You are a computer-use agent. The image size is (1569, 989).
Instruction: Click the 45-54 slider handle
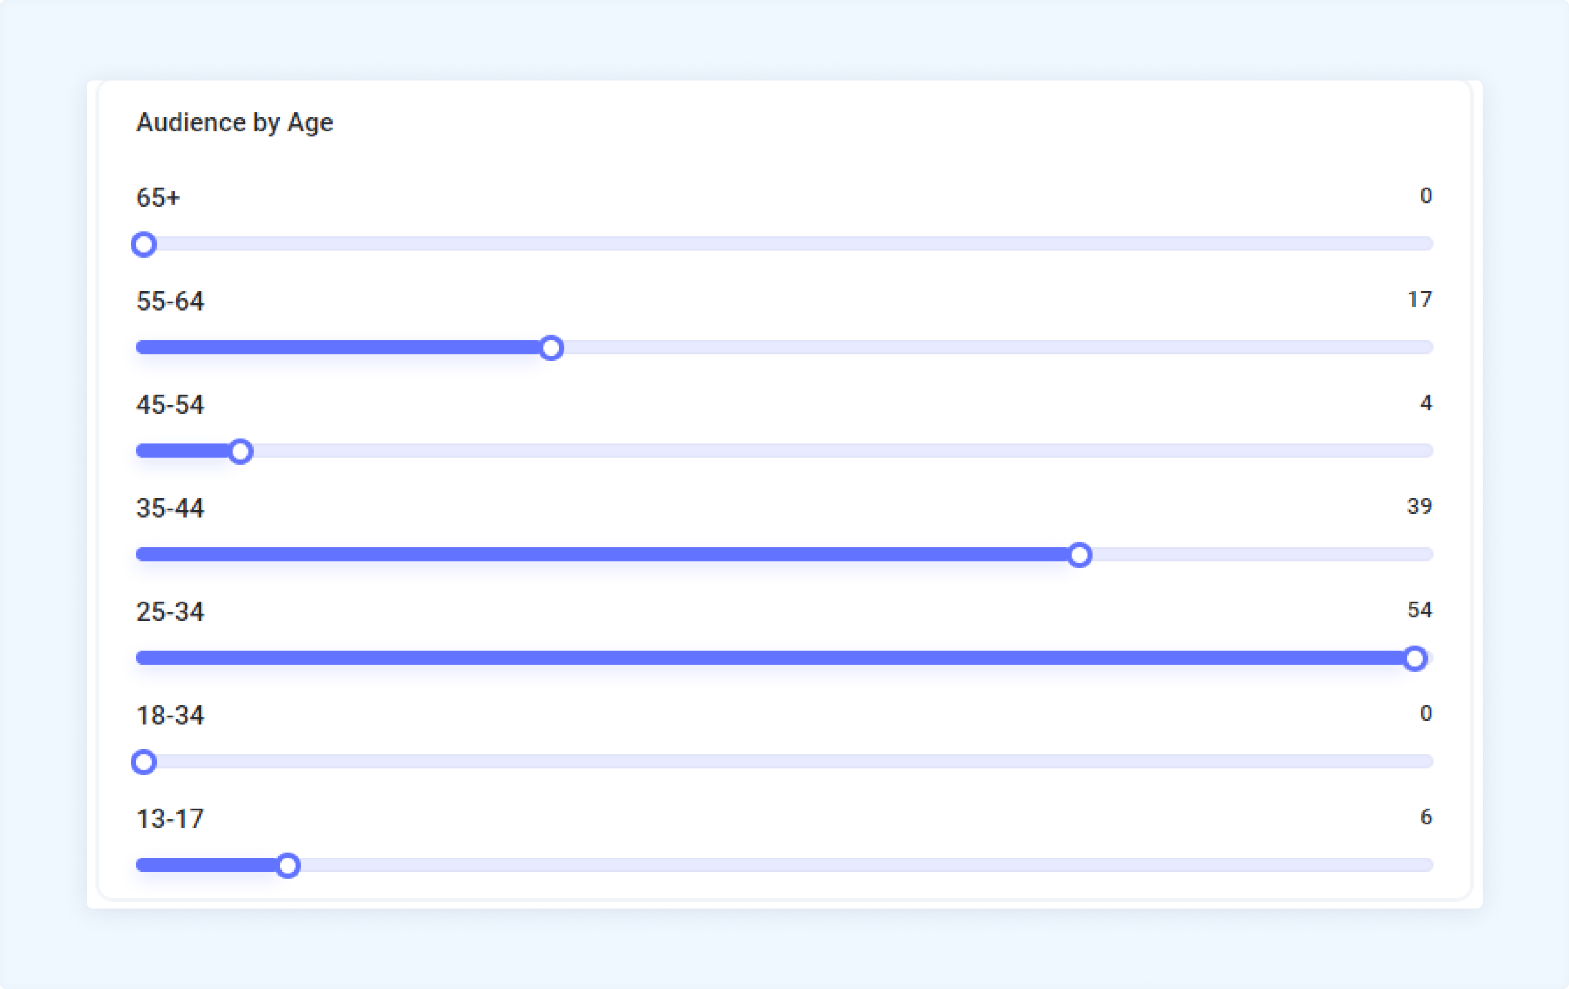coord(241,451)
